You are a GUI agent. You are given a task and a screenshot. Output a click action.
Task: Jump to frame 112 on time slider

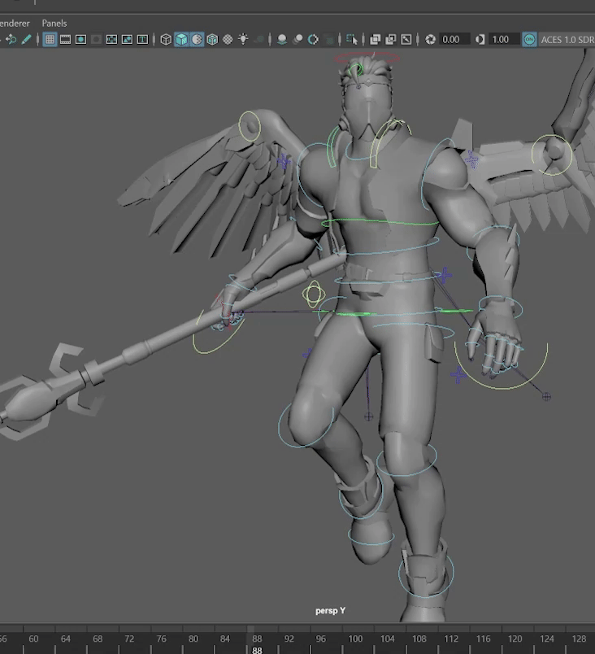[451, 639]
